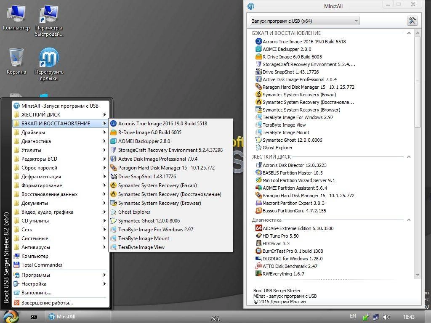Launch HDDScan 3.3

pyautogui.click(x=272, y=244)
